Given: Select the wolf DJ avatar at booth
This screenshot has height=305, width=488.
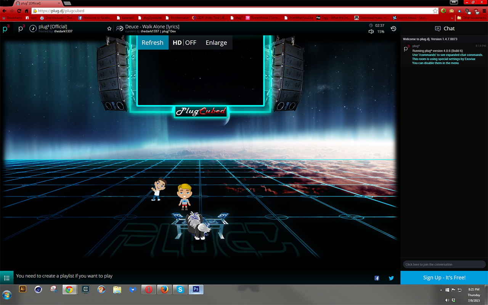Looking at the screenshot, I should [197, 226].
